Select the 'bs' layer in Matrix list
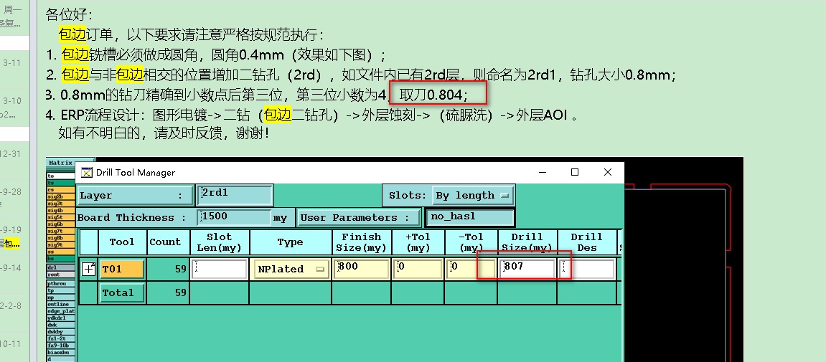 [60, 259]
